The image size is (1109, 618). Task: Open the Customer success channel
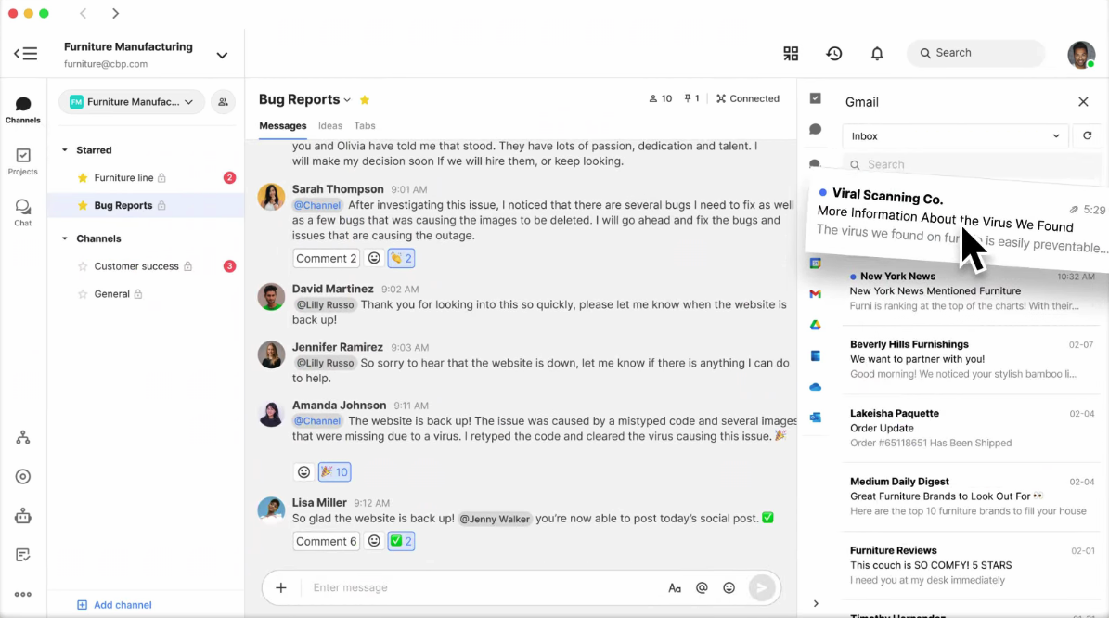tap(146, 266)
